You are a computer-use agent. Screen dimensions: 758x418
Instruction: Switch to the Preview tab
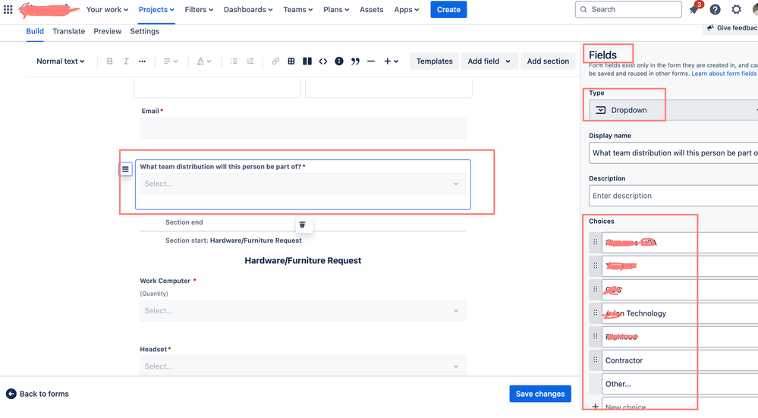tap(107, 31)
